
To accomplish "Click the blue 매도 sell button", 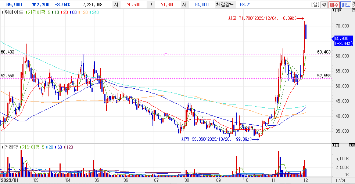I will (x=345, y=5).
